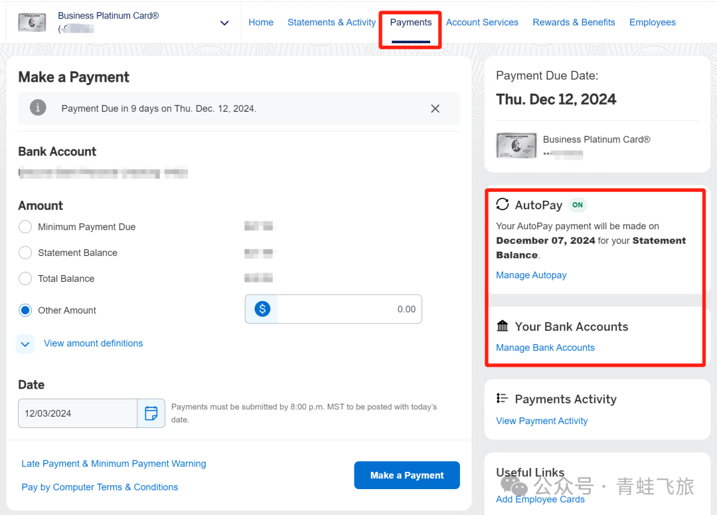The image size is (717, 515).
Task: Click the Business Platinum Card thumbnail under due date
Action: pyautogui.click(x=517, y=146)
